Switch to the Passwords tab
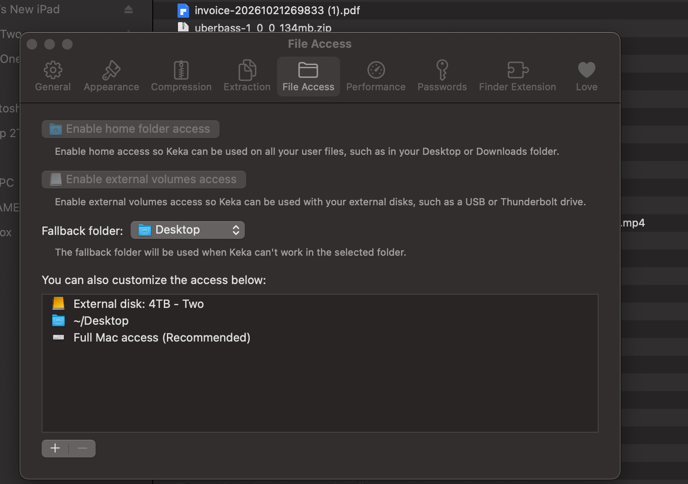This screenshot has height=484, width=688. pyautogui.click(x=442, y=76)
